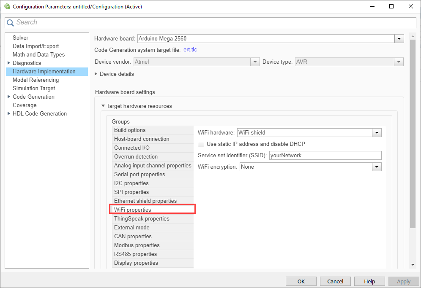Open the ert.tlc link

pos(190,50)
